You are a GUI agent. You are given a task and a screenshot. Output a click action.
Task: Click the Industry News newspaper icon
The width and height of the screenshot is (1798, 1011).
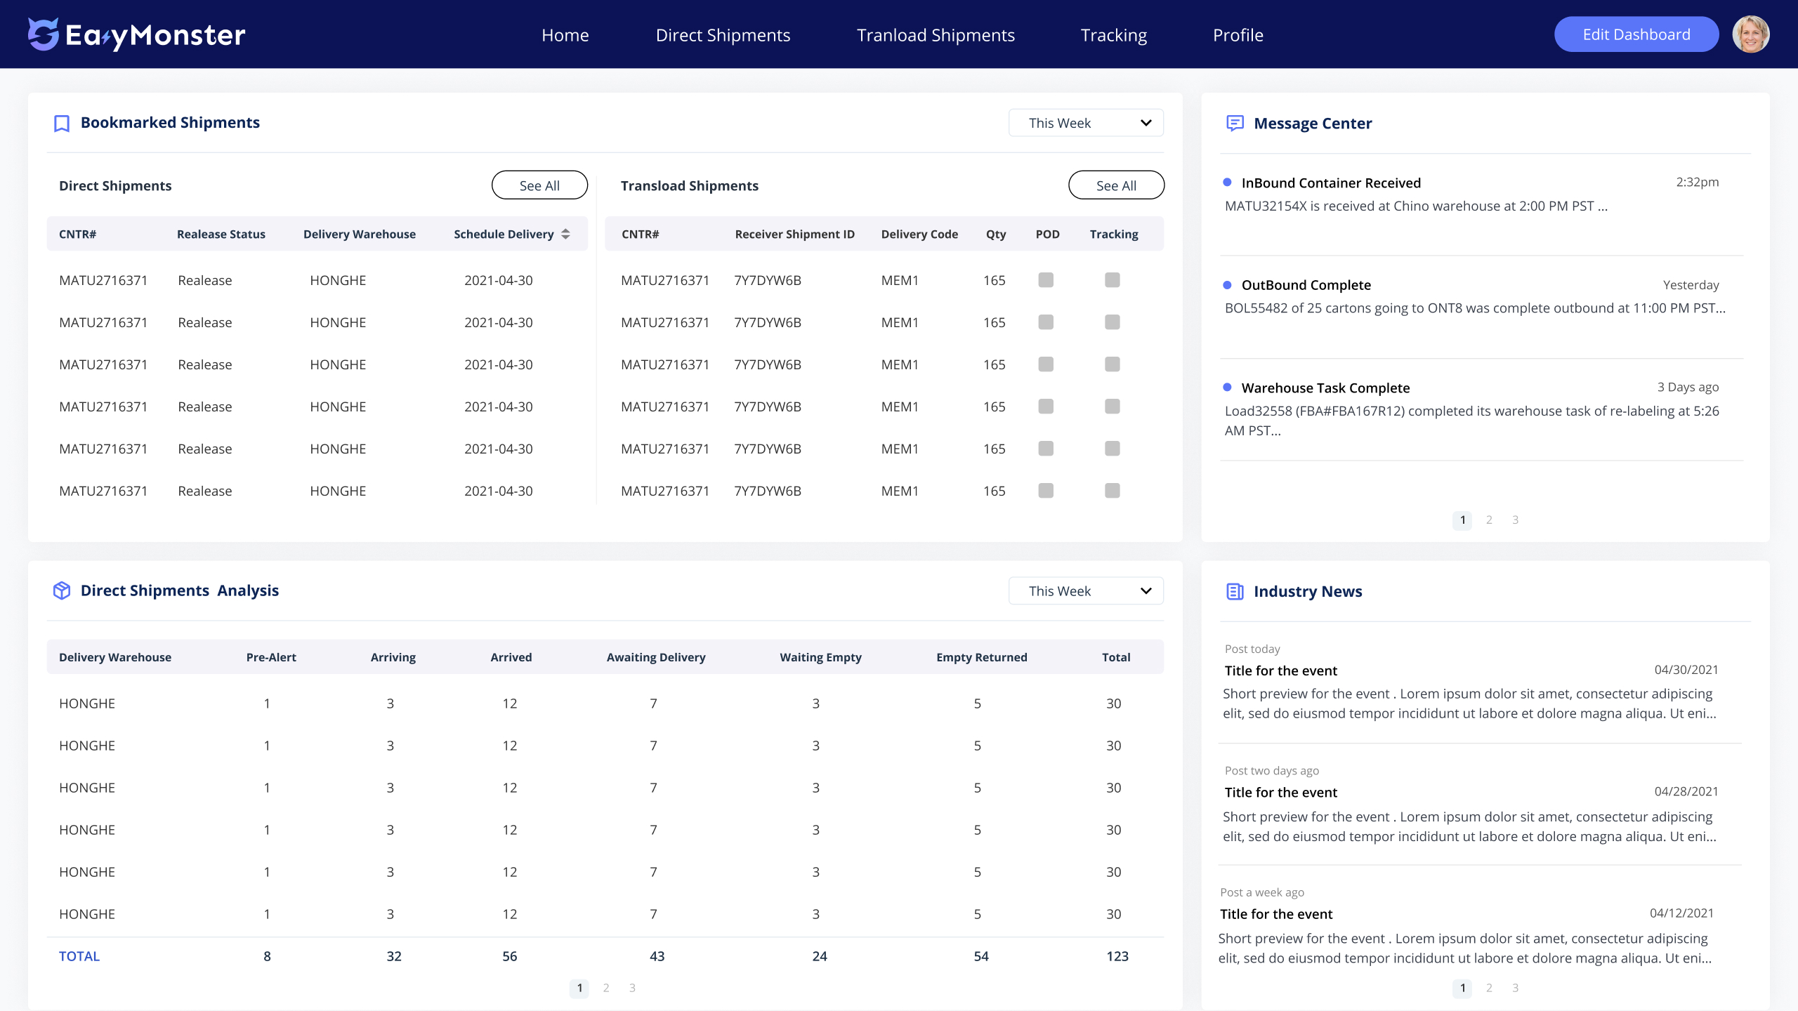[1235, 591]
